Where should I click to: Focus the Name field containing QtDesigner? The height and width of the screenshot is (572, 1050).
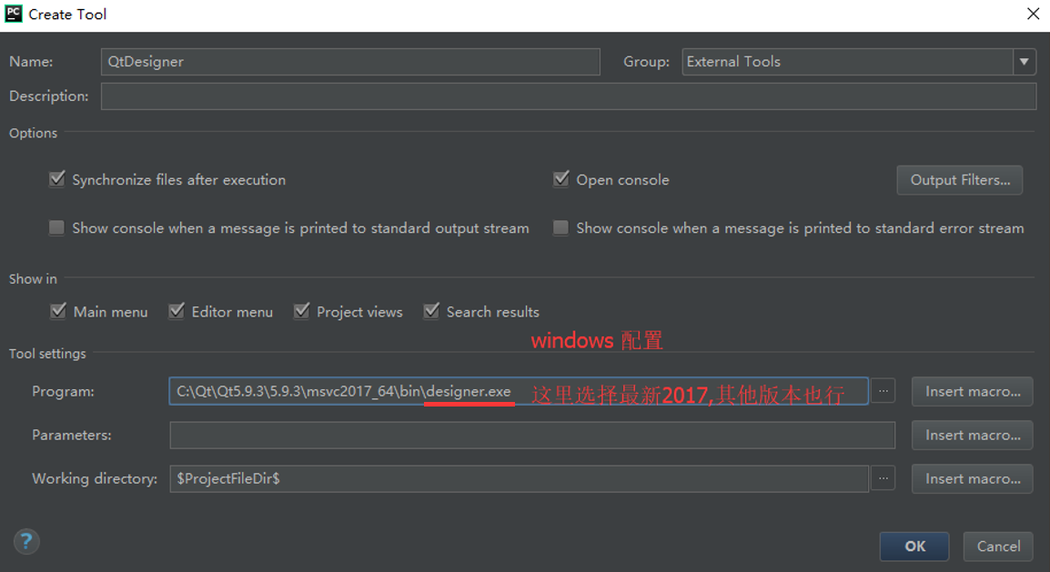(x=350, y=62)
